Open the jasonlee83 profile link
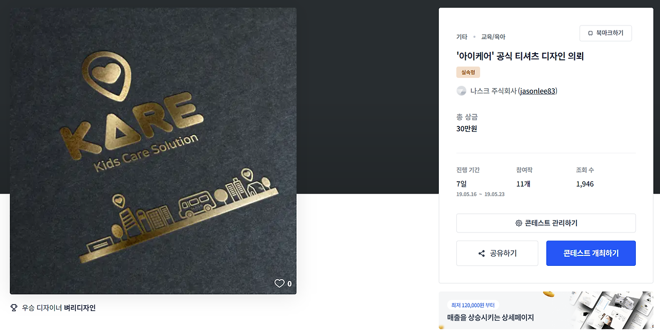The width and height of the screenshot is (660, 335). coord(538,91)
